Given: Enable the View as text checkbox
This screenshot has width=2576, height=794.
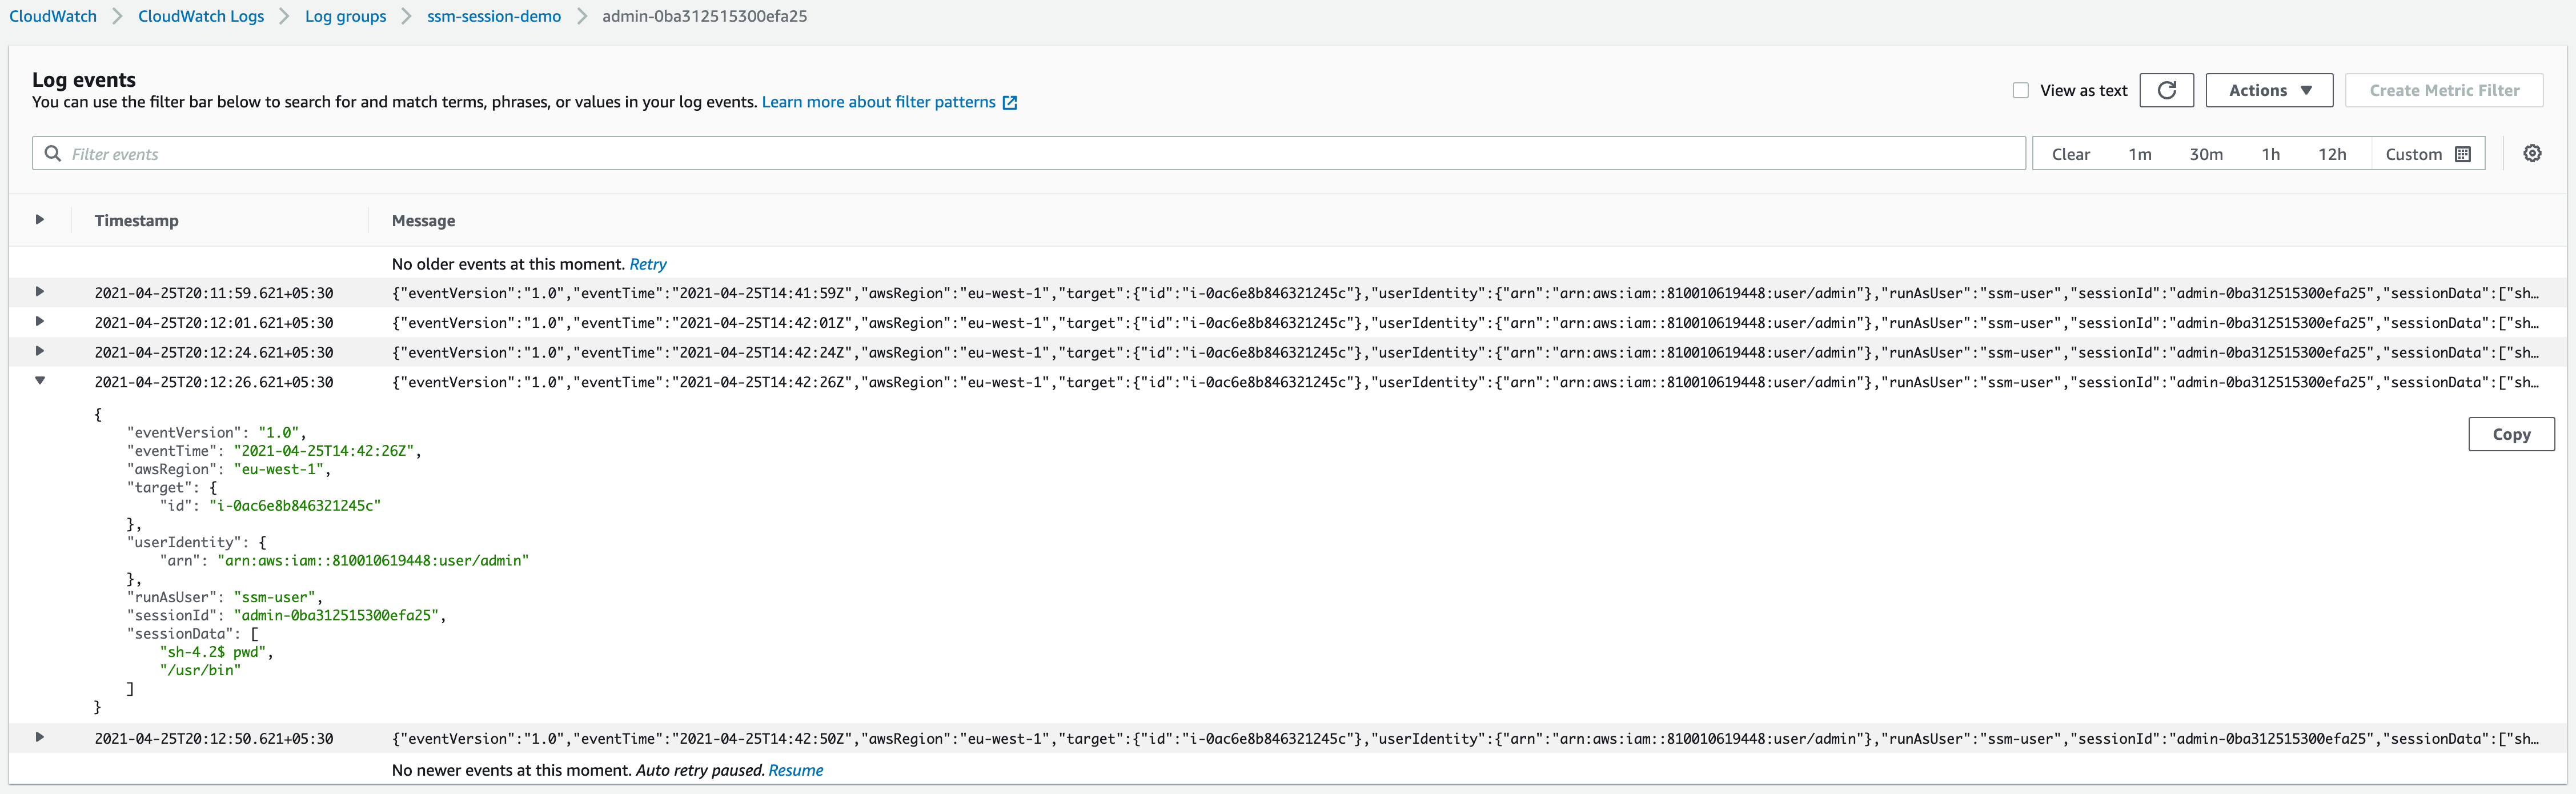Looking at the screenshot, I should (2020, 90).
